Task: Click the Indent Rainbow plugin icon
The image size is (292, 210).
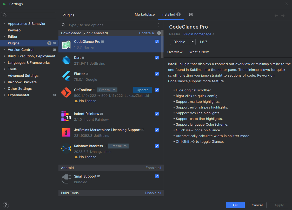Action: click(x=66, y=116)
